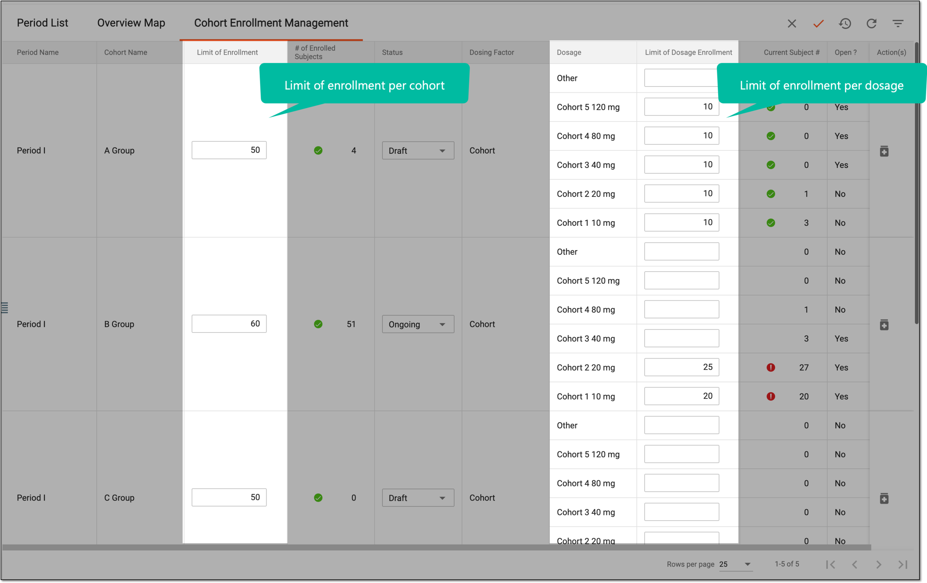Go to previous page icon
927x583 pixels.
click(x=854, y=564)
